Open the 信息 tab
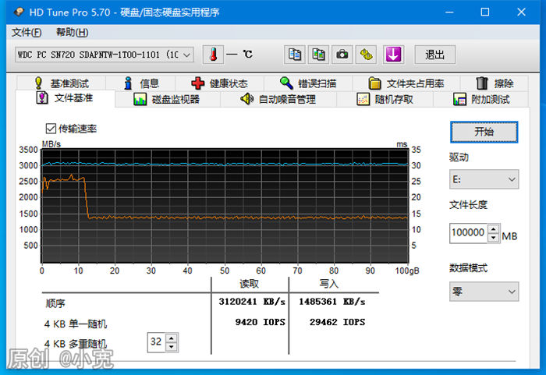The image size is (546, 375). [x=140, y=83]
